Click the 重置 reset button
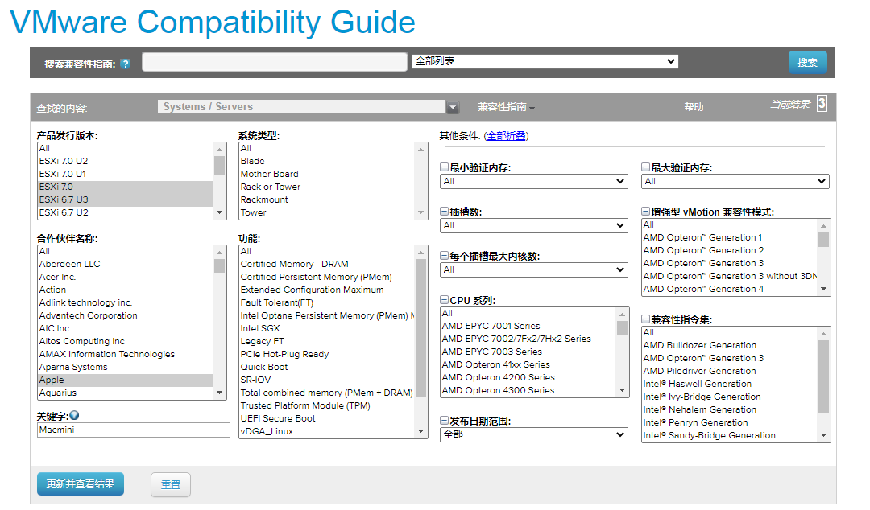Viewport: 870px width, 510px height. [171, 484]
